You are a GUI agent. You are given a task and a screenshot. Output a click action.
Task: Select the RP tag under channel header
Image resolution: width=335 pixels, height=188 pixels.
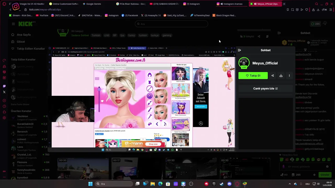[x=115, y=35]
